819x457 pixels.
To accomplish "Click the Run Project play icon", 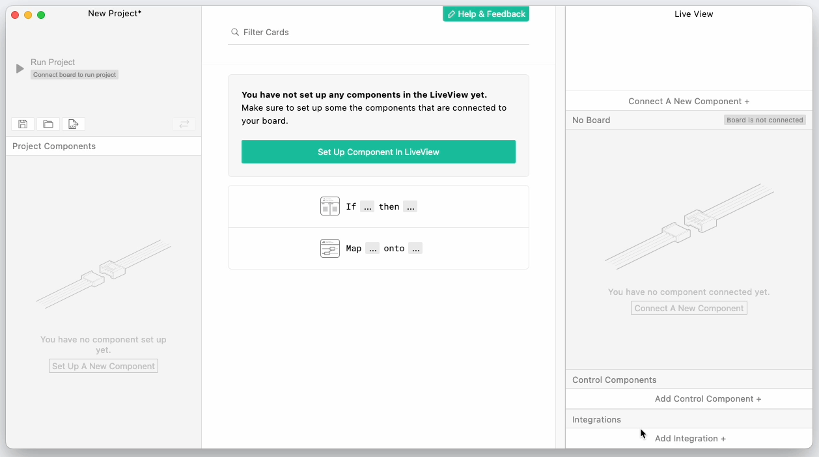I will click(20, 68).
